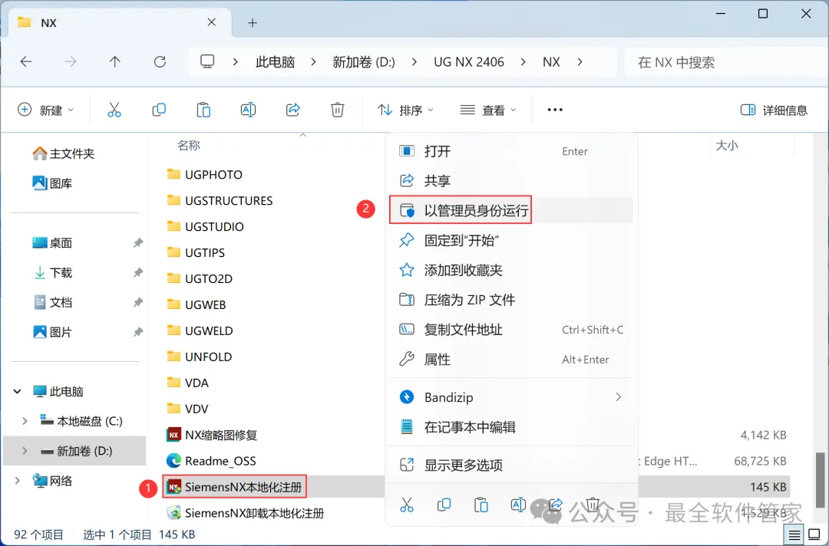829x546 pixels.
Task: Select the VDA folder
Action: click(x=188, y=383)
